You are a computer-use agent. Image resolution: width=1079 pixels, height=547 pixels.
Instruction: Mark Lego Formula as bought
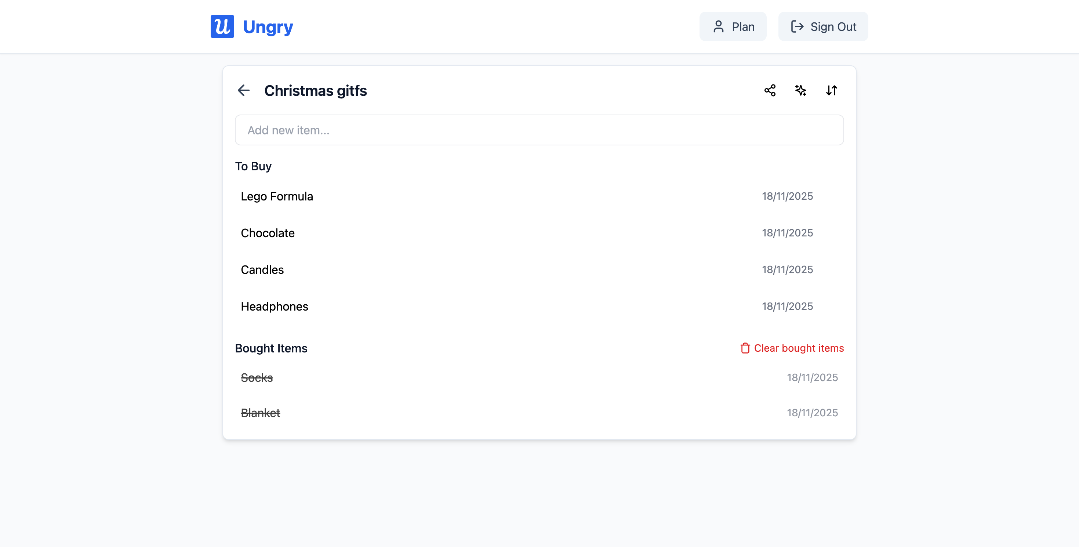click(x=277, y=196)
